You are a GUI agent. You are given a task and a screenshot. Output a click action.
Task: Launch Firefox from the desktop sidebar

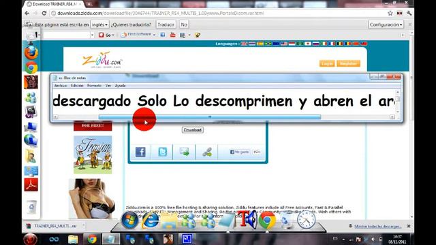point(31,52)
